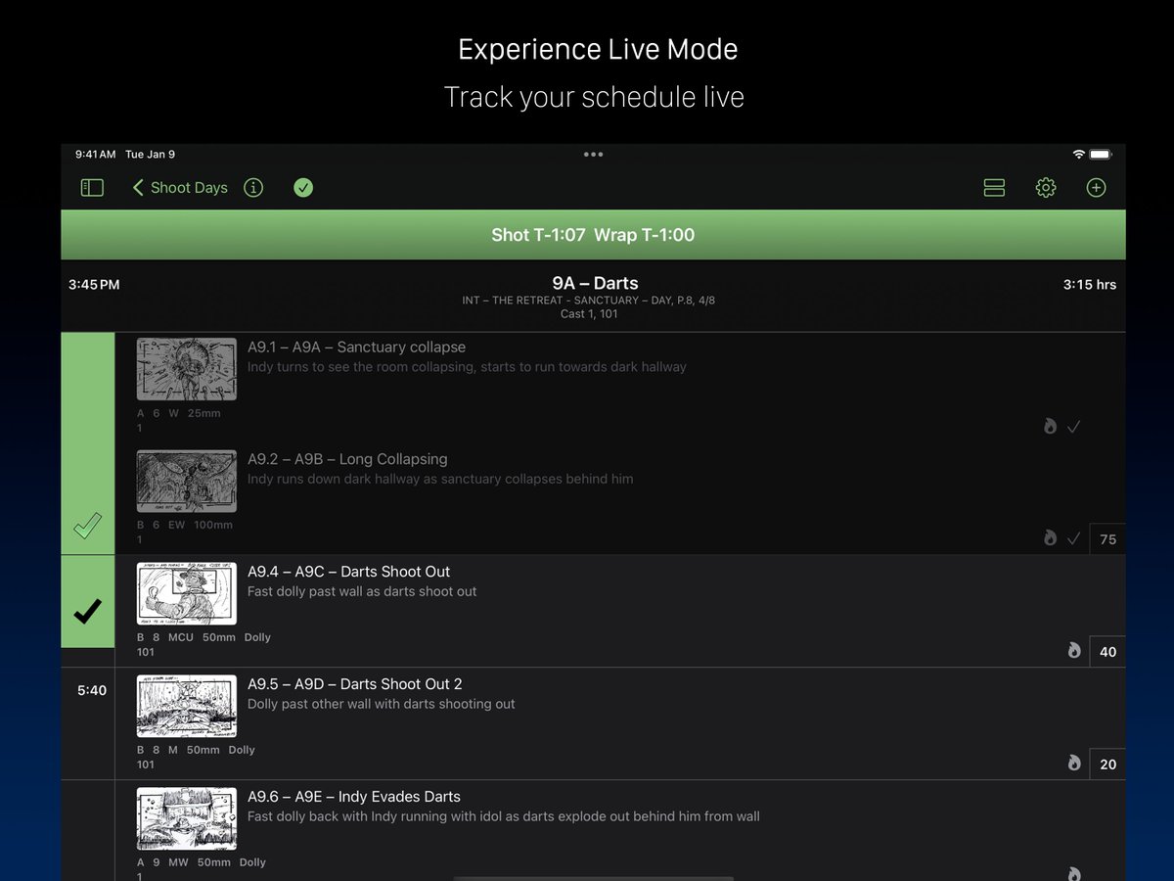Toggle checkmark on Sanctuary collapse row
1174x881 pixels.
pos(1073,426)
